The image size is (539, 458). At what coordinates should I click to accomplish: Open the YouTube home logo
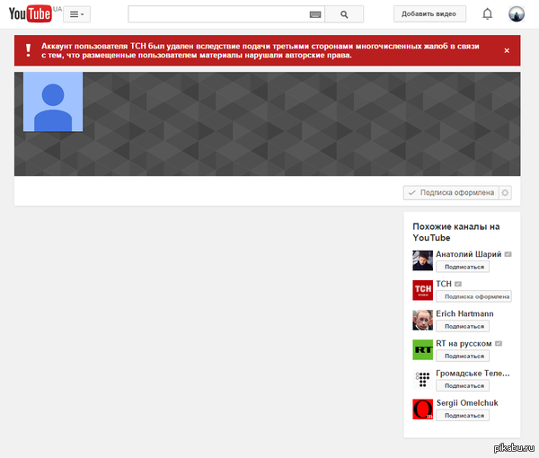coord(31,13)
